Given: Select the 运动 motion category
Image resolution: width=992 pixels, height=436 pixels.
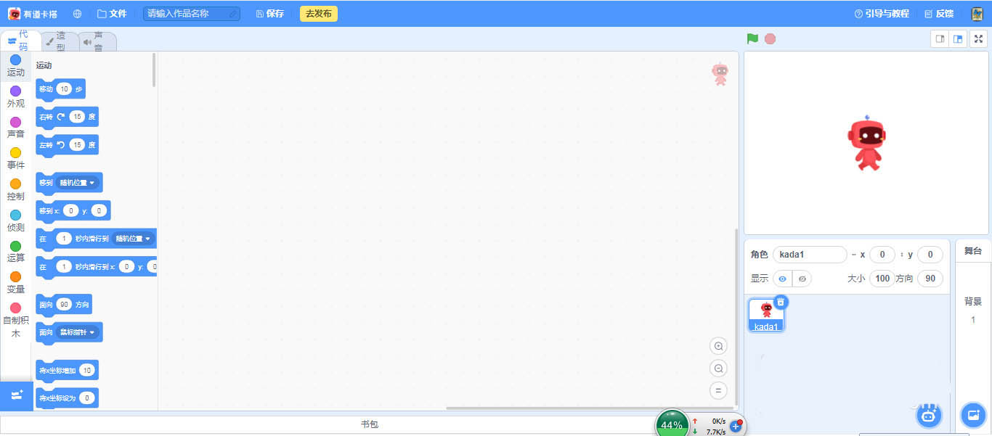Looking at the screenshot, I should [x=16, y=66].
